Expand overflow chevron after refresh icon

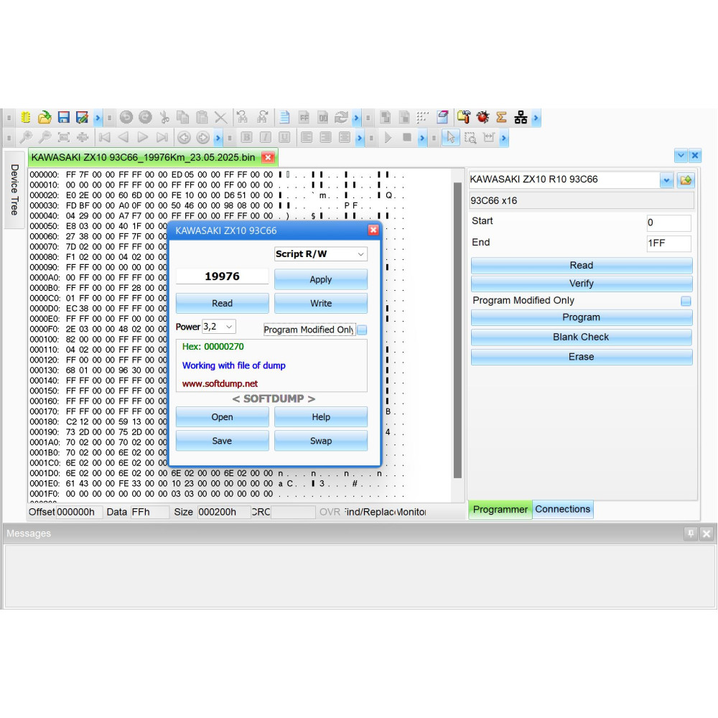[356, 118]
